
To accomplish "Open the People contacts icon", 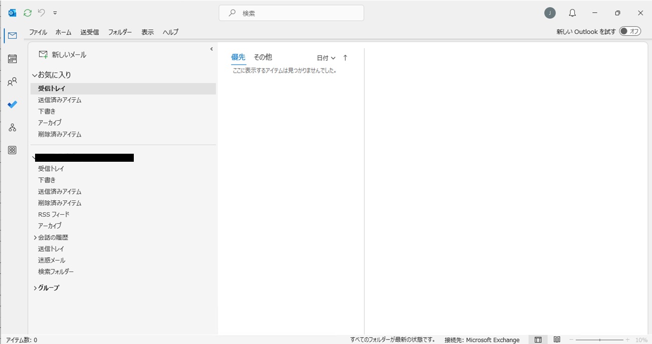I will [13, 82].
